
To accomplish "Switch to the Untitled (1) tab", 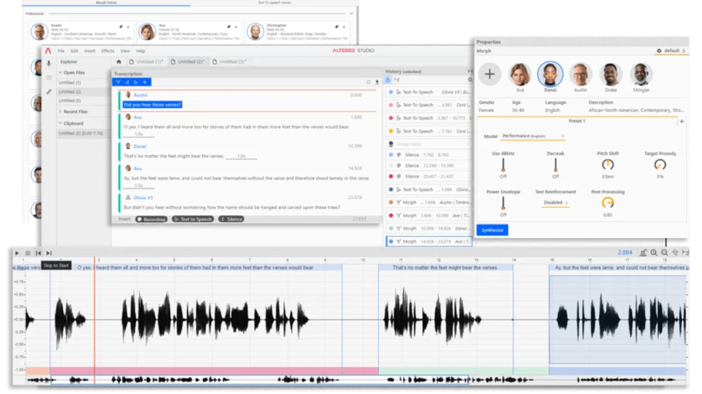I will [147, 62].
